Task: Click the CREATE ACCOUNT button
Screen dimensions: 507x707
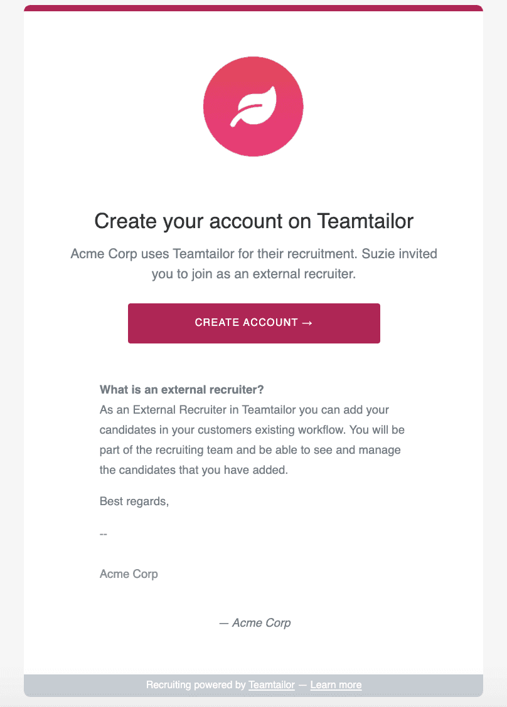Action: (x=253, y=323)
